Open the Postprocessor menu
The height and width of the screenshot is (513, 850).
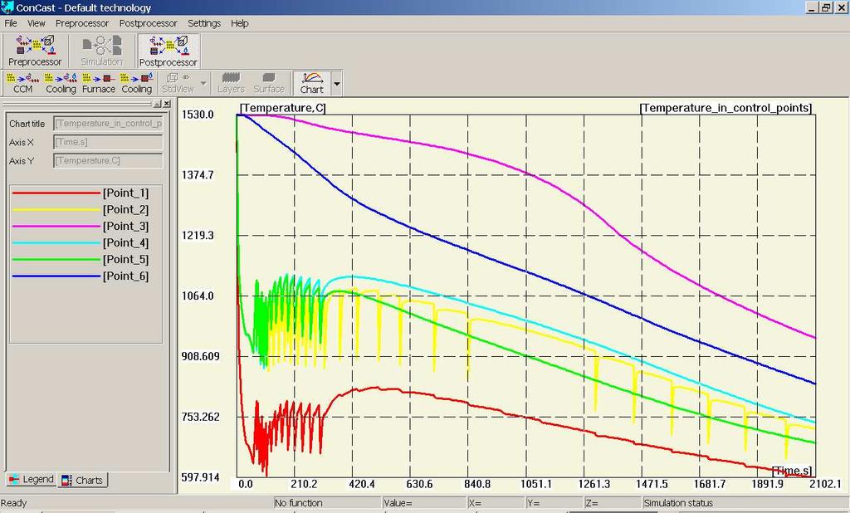coord(148,23)
